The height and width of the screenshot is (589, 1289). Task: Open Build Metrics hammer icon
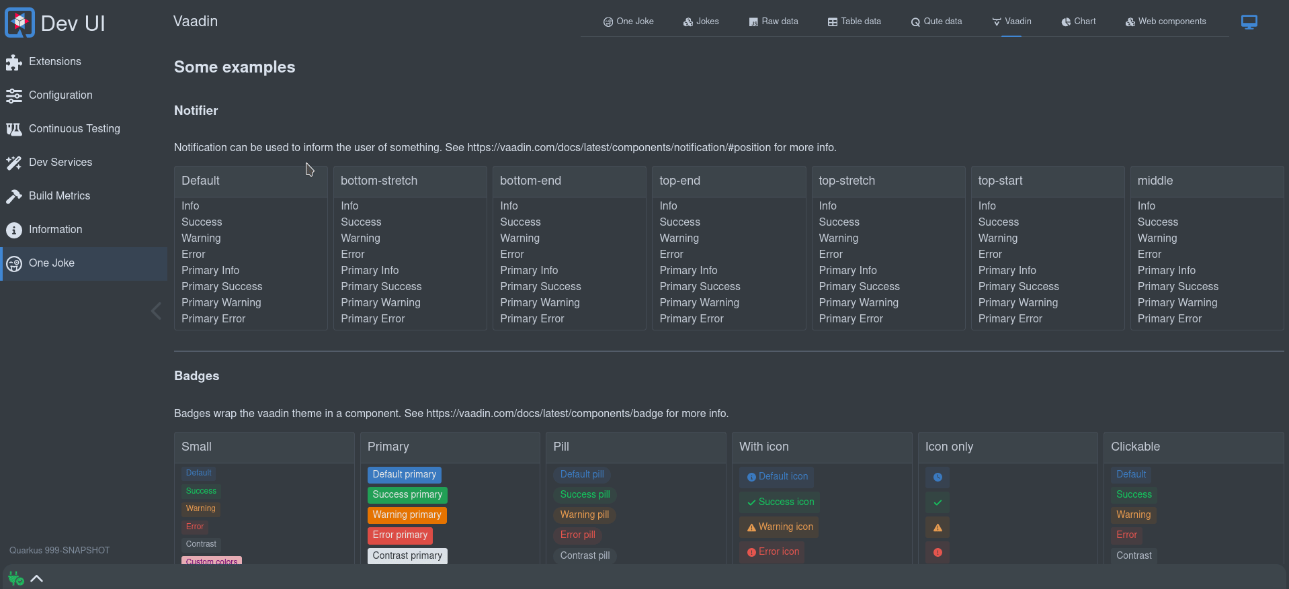tap(13, 197)
